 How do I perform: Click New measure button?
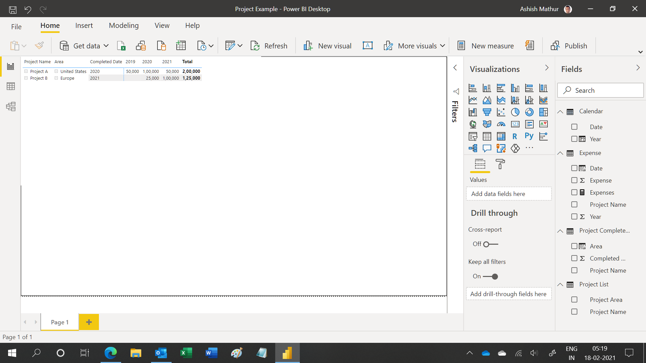(x=486, y=46)
